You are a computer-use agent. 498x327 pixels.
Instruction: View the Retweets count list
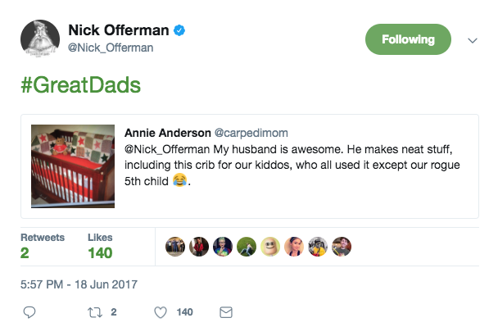[43, 247]
